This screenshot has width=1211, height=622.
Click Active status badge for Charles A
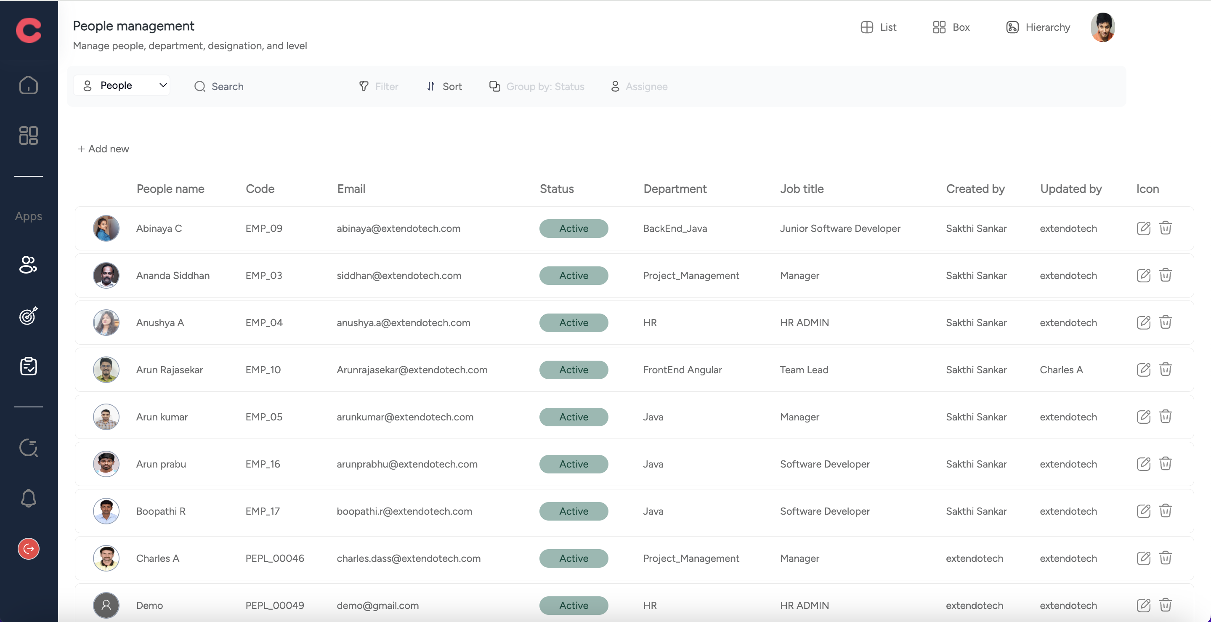pyautogui.click(x=574, y=558)
